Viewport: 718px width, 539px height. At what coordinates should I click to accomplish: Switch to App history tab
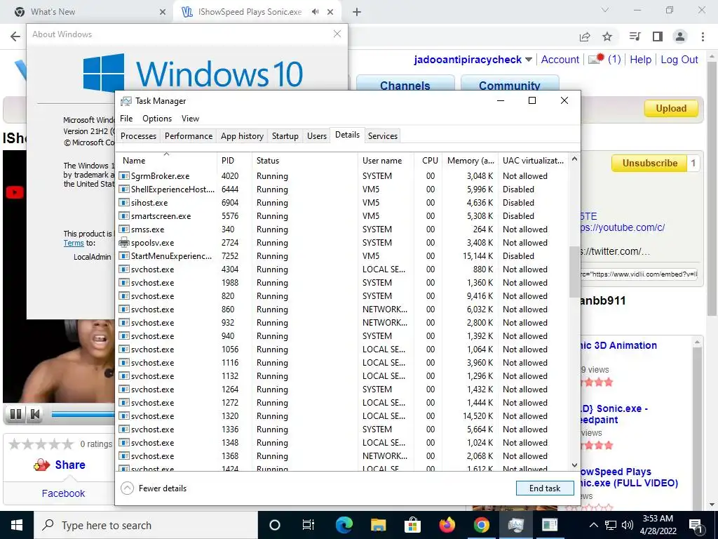pos(242,136)
